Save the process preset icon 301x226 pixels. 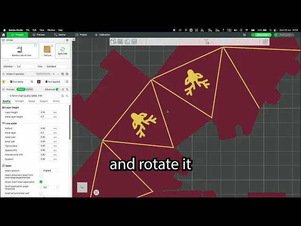(x=63, y=96)
